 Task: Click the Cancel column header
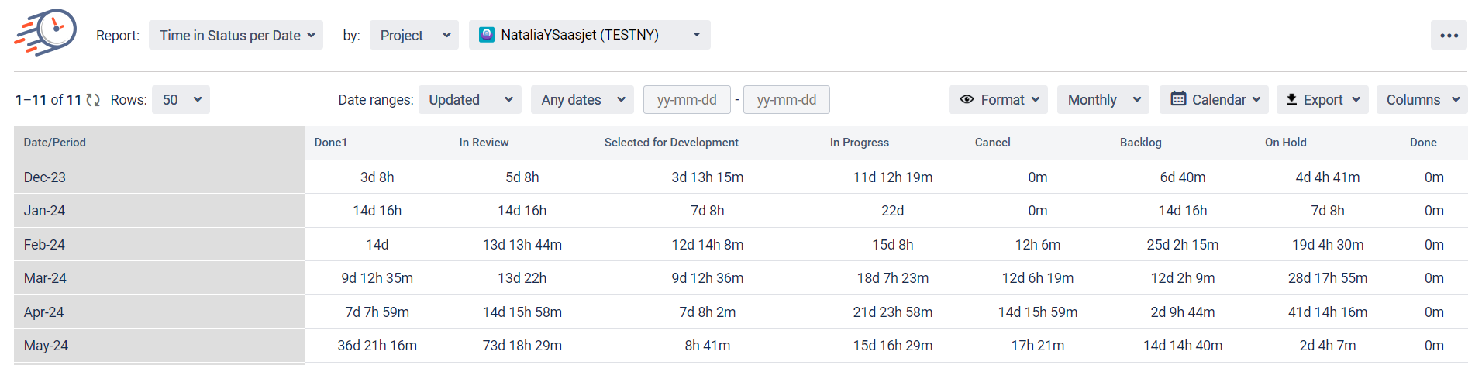(x=993, y=143)
